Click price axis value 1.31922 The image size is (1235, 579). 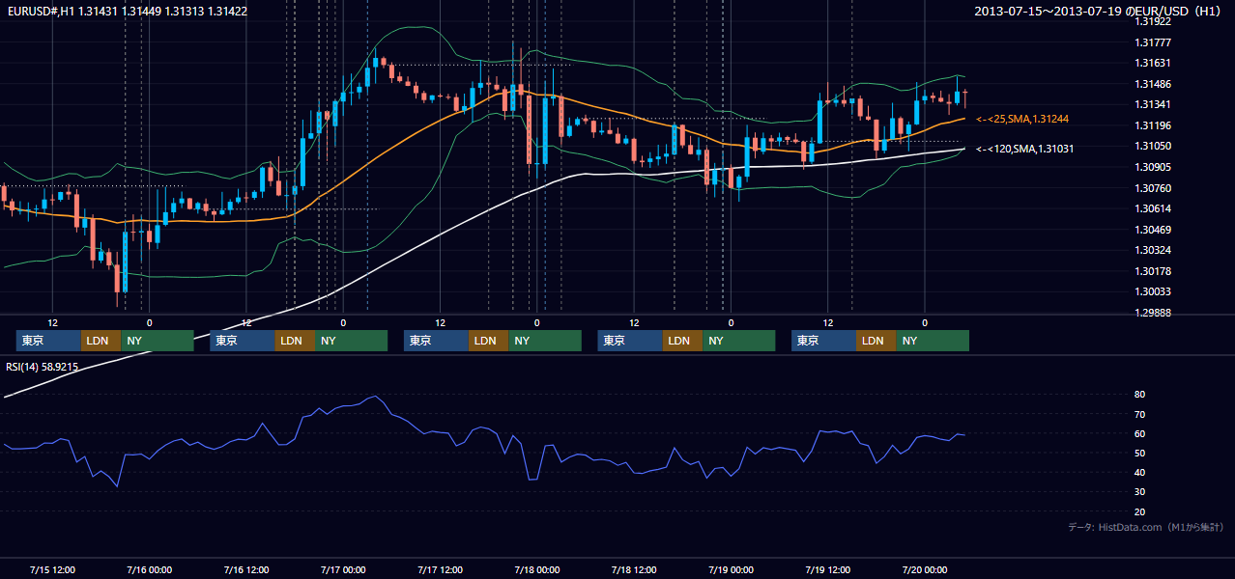coord(1154,21)
